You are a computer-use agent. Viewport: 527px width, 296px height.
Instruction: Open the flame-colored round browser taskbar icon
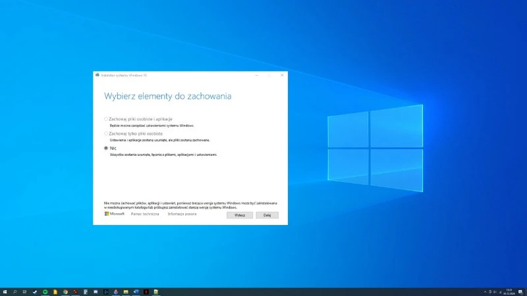pyautogui.click(x=116, y=292)
